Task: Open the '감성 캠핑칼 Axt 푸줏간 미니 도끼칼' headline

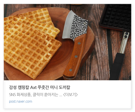Action: pyautogui.click(x=39, y=87)
